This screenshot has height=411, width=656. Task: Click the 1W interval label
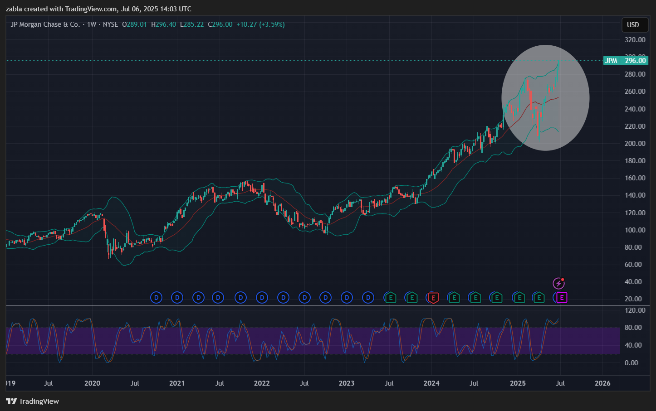(92, 24)
